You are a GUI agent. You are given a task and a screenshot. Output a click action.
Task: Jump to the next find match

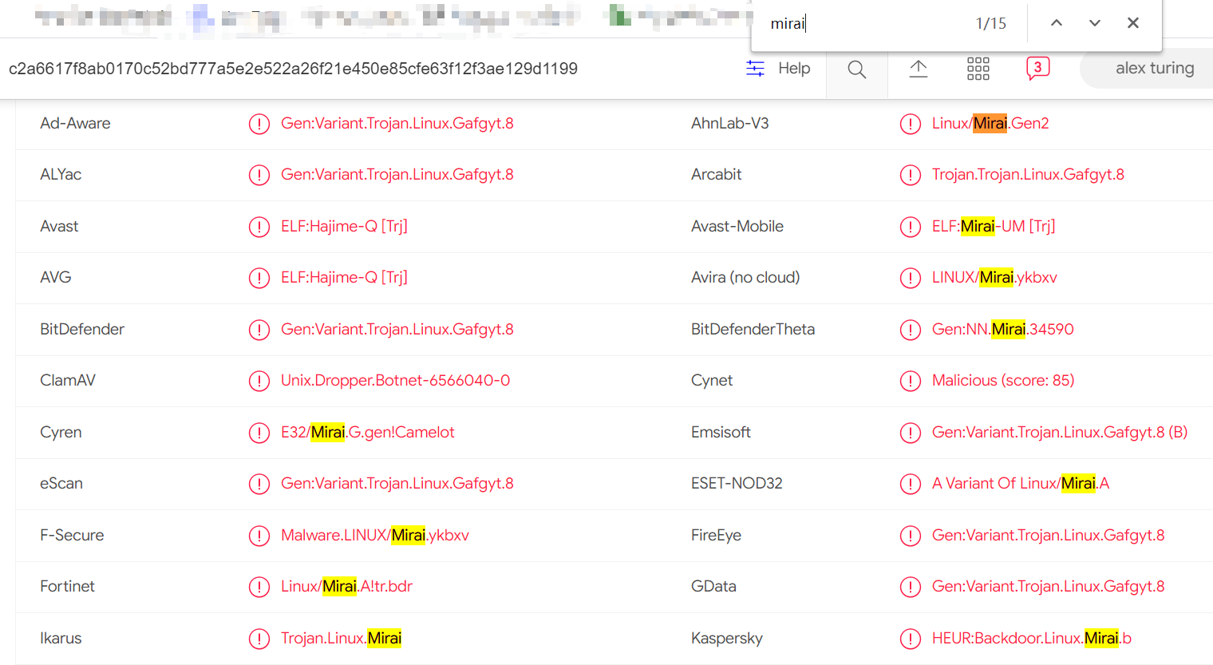[x=1095, y=23]
